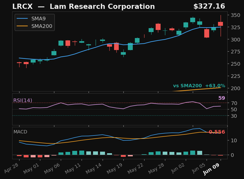Screen dimensions: 244x179
Task: Click the LRCX — Lam Research Corporation title
Action: [84, 7]
